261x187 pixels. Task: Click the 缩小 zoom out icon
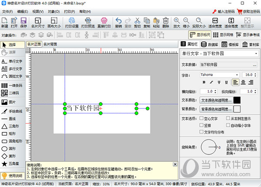click(186, 23)
